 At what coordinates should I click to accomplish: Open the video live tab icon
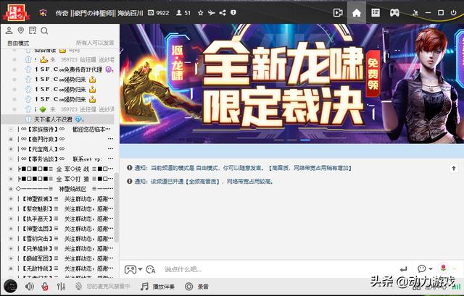tap(338, 13)
